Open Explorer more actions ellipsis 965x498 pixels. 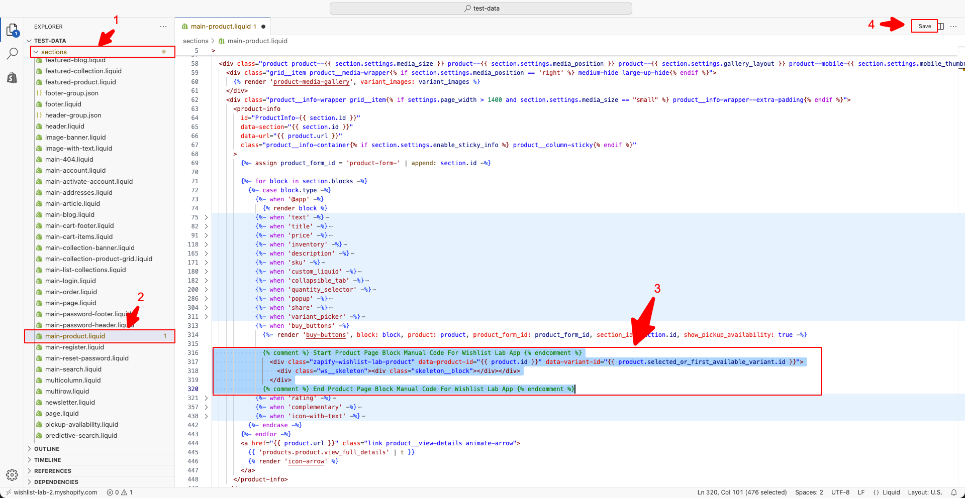163,27
